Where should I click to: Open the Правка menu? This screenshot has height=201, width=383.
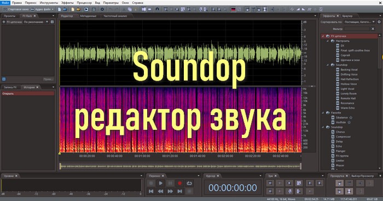17,3
